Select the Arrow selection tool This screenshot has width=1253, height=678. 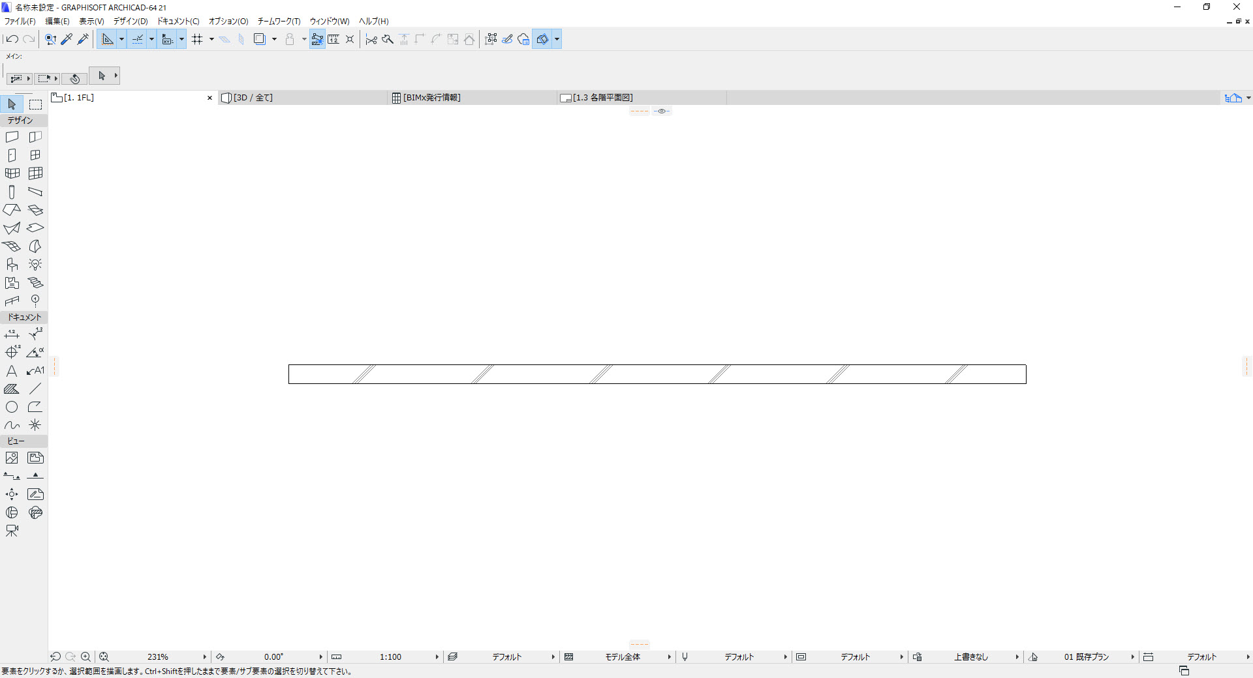[x=12, y=104]
